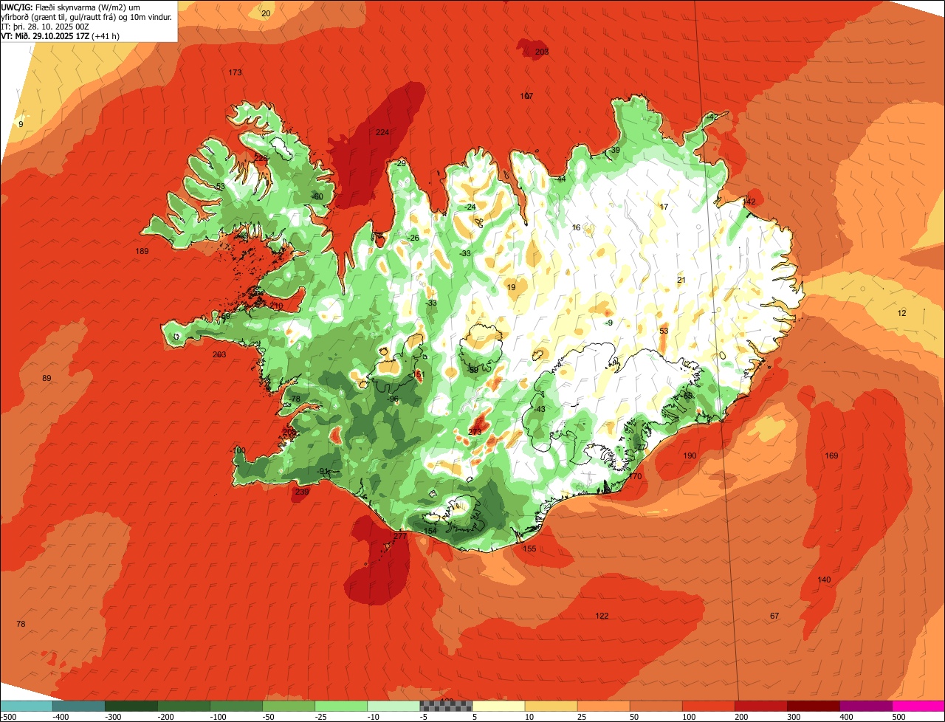Click the map value "224" in the dark red patch

pos(382,132)
